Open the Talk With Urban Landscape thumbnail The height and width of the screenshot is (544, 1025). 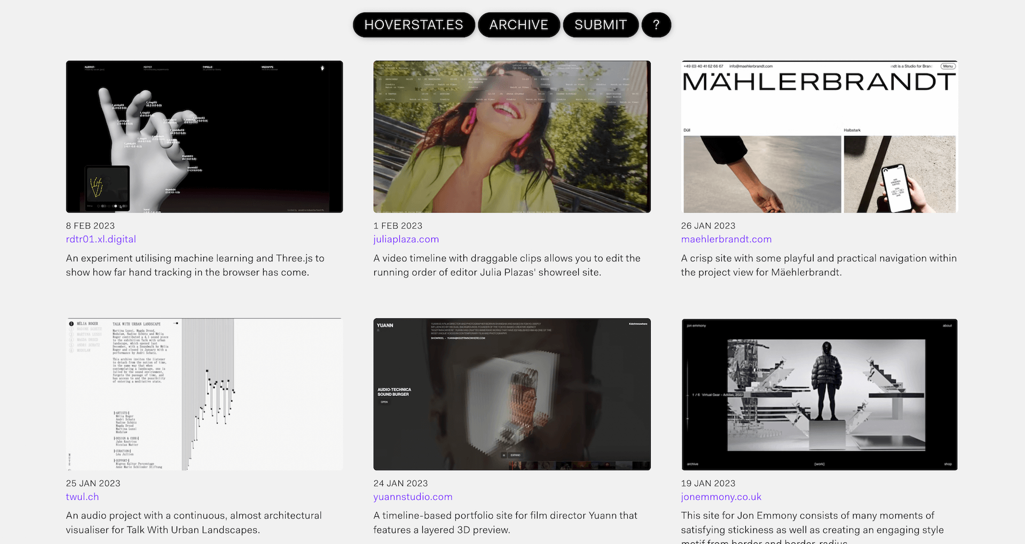204,394
